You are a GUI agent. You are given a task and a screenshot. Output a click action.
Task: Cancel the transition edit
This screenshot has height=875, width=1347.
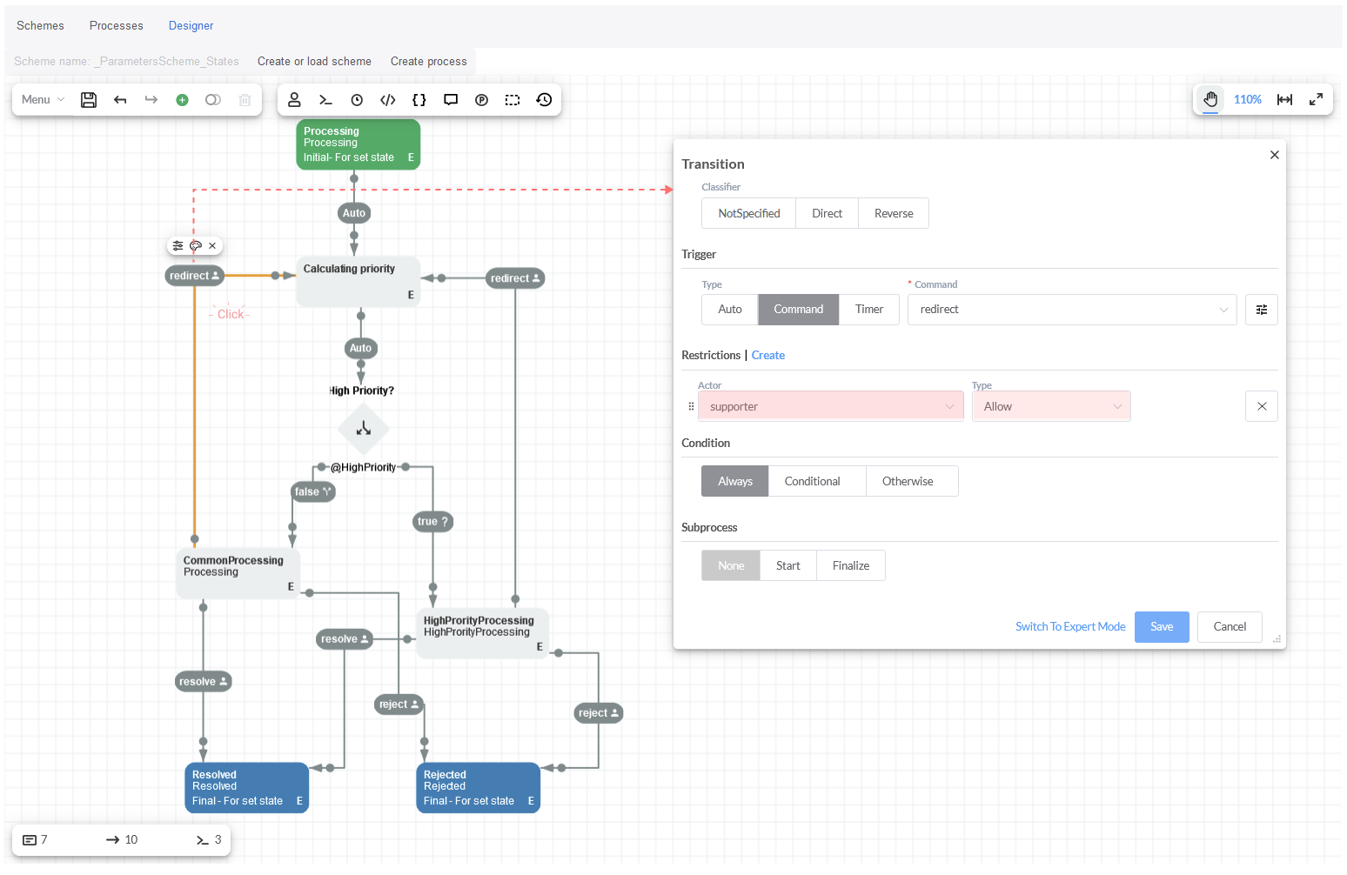[1230, 627]
